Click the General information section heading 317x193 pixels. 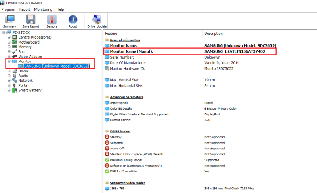(125, 40)
